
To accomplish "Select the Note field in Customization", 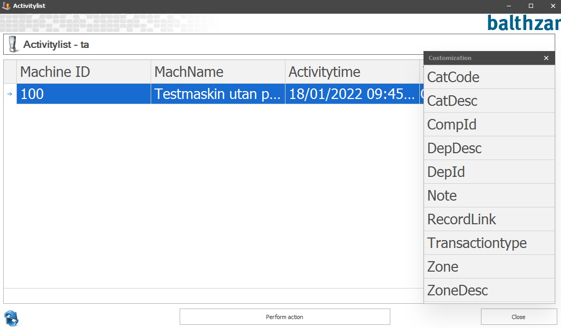I will [489, 196].
